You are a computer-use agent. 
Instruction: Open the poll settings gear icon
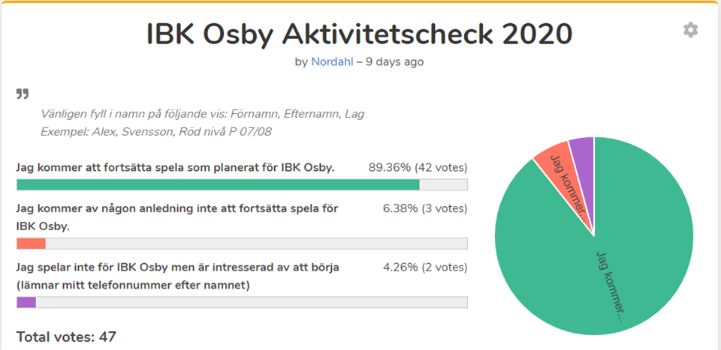tap(690, 30)
